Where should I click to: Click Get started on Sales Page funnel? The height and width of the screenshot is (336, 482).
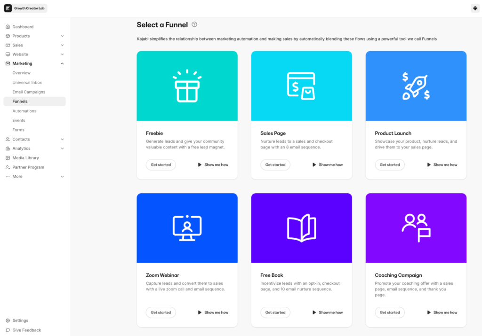(275, 165)
